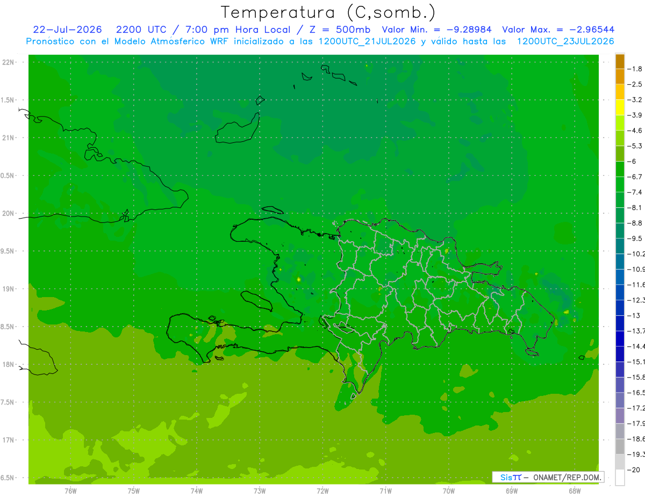This screenshot has height=498, width=645.
Task: Click '7:00 pm Hora Local' text
Action: tap(238, 30)
